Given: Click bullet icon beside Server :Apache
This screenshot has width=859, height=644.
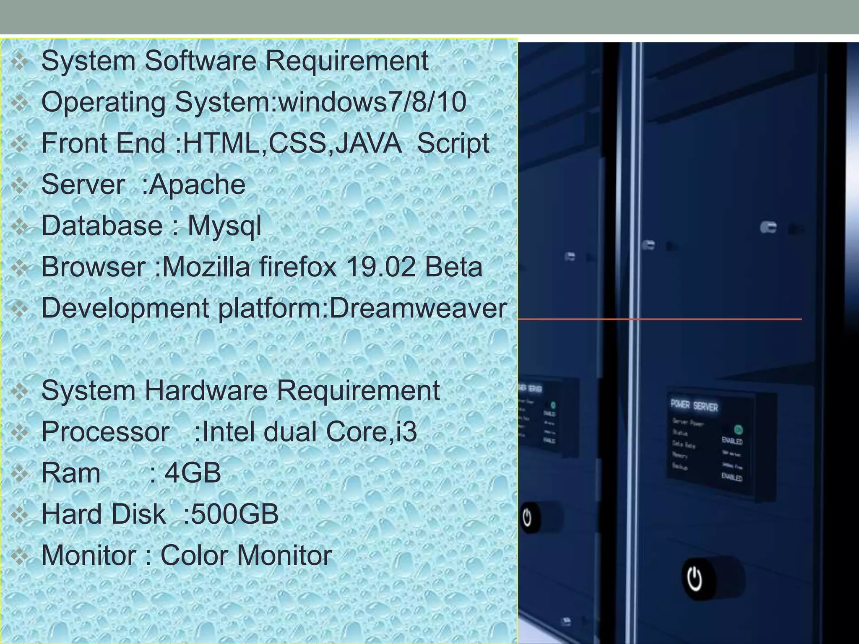Looking at the screenshot, I should (19, 186).
